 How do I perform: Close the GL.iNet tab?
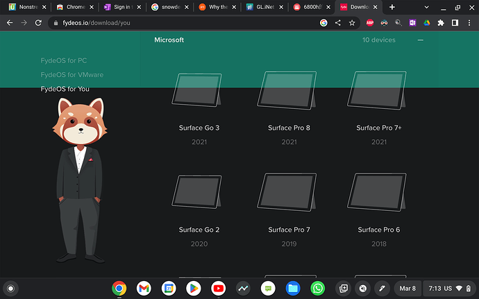[x=281, y=7]
